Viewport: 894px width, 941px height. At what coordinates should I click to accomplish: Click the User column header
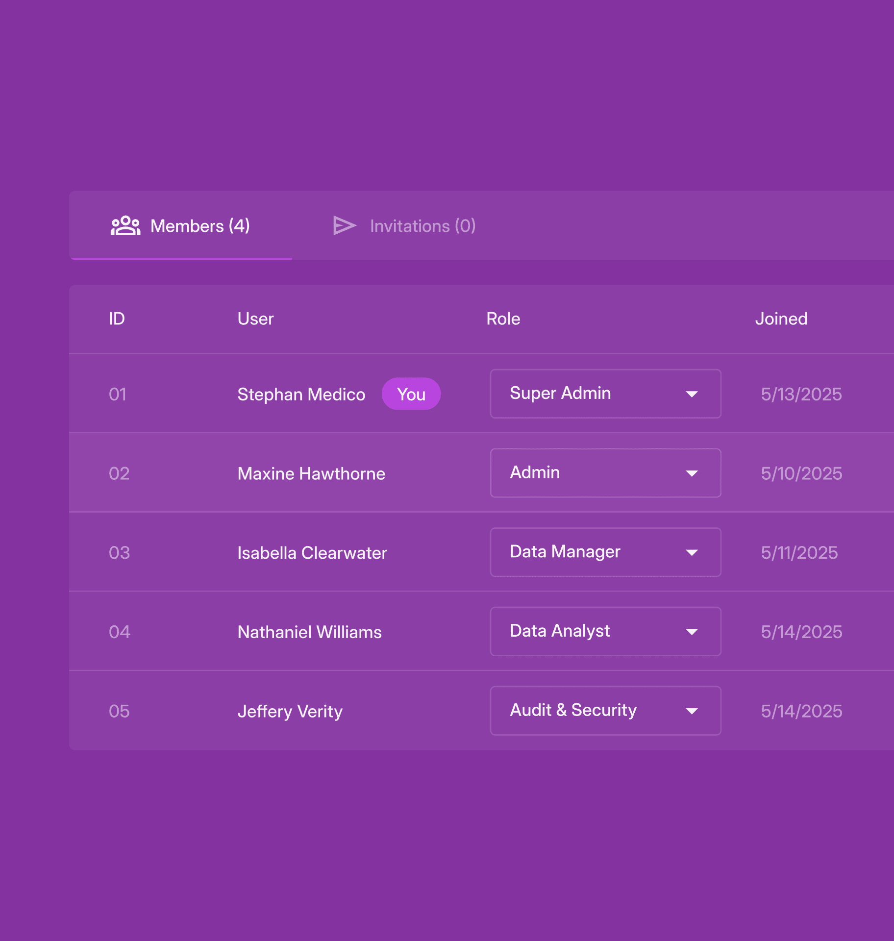[255, 319]
